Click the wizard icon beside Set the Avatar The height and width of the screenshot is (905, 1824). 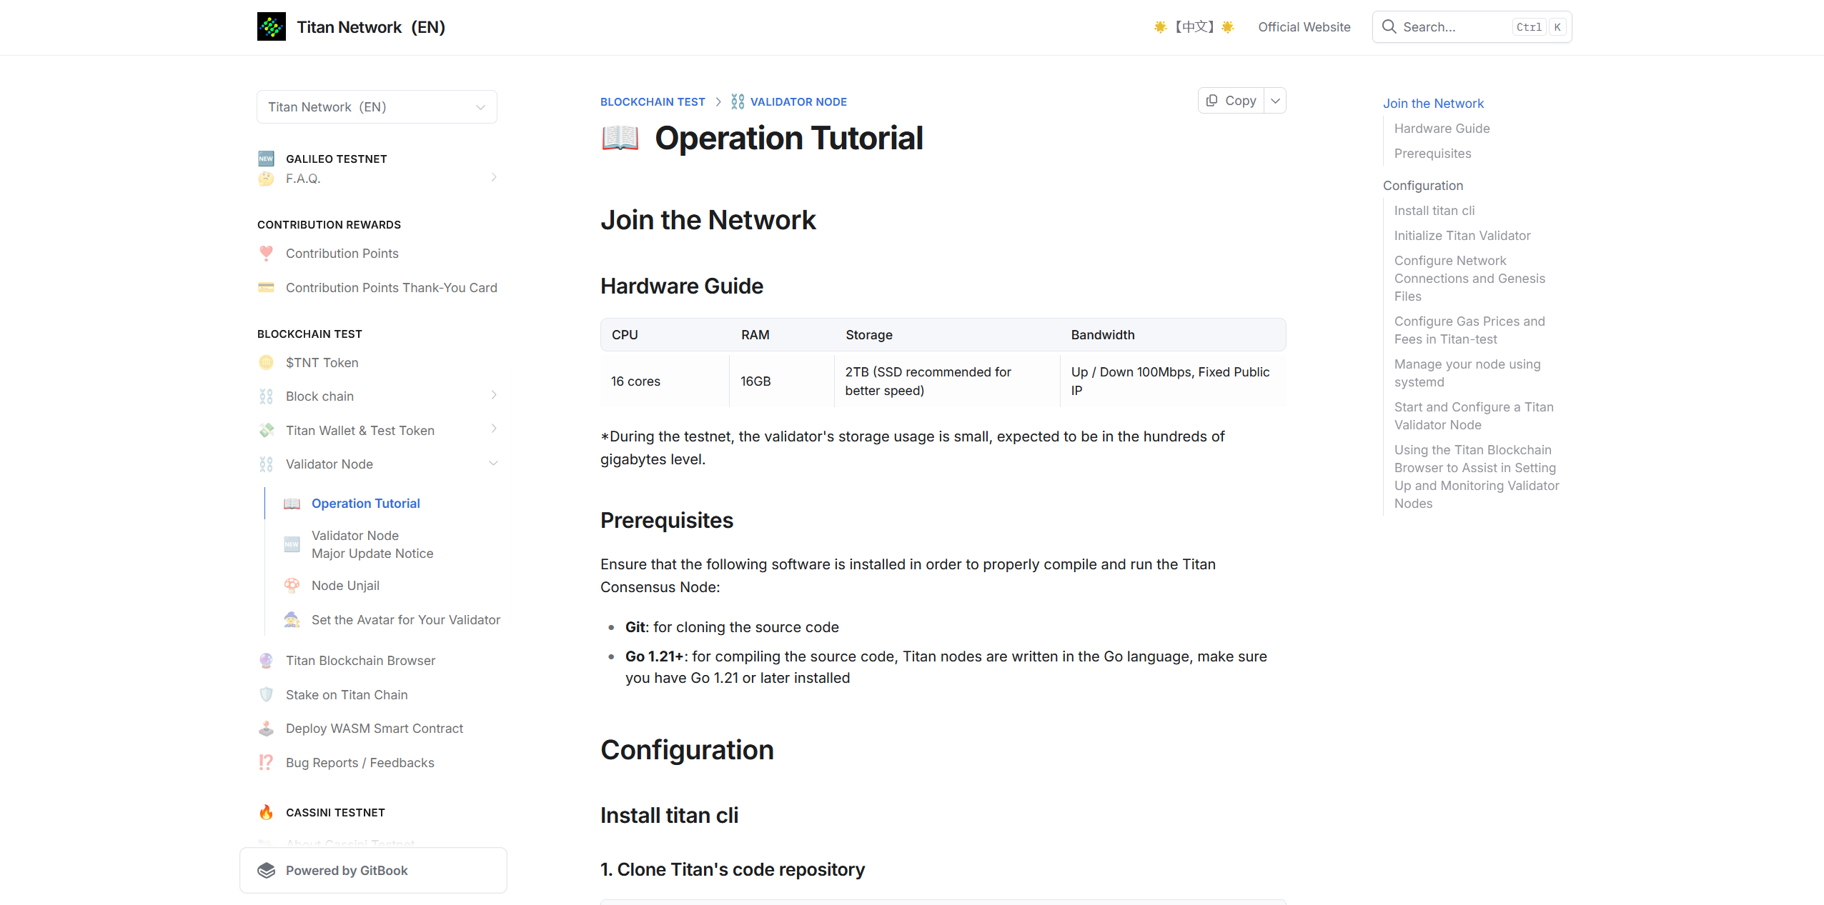pyautogui.click(x=292, y=619)
